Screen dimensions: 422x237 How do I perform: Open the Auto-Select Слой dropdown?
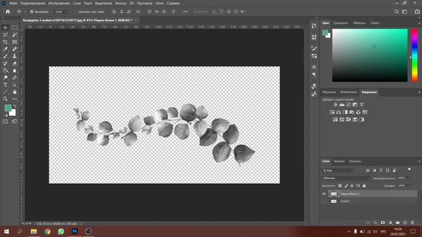(61, 12)
